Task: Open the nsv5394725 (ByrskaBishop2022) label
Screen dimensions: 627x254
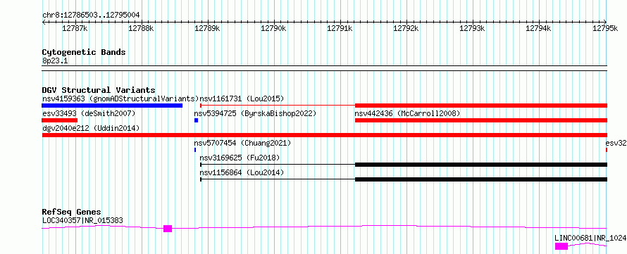Action: tap(255, 113)
